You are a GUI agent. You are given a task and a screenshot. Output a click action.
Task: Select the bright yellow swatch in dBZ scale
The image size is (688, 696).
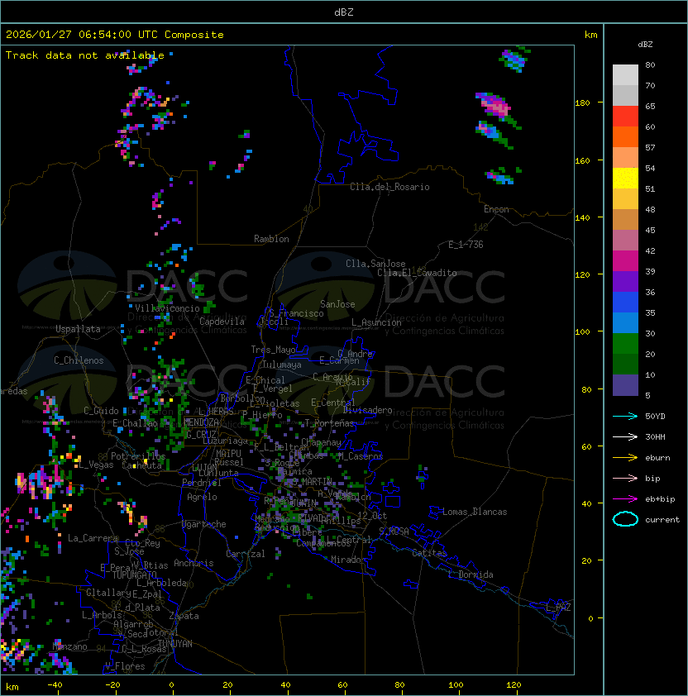pos(625,179)
